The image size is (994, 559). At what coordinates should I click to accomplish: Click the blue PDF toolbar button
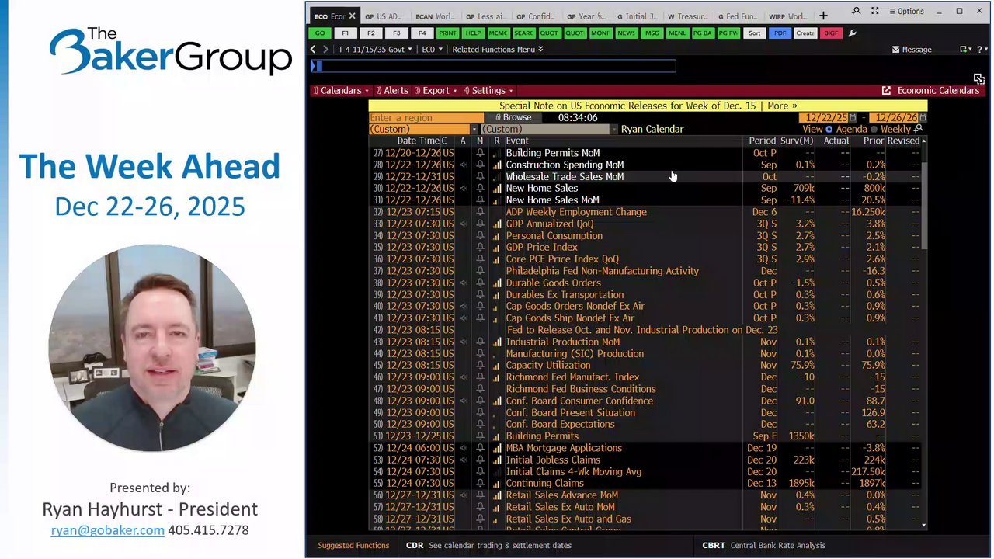coord(780,33)
